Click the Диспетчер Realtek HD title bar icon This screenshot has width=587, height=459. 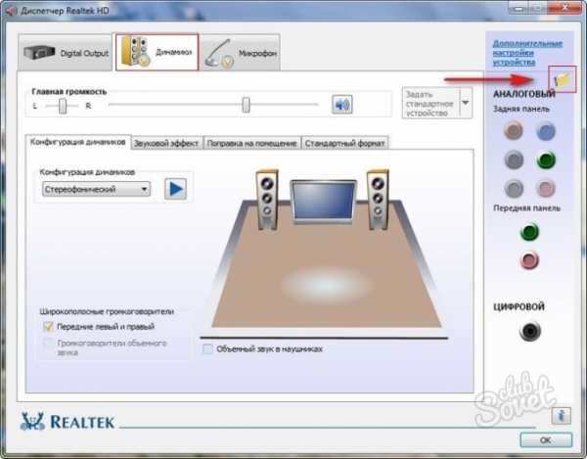click(x=11, y=11)
